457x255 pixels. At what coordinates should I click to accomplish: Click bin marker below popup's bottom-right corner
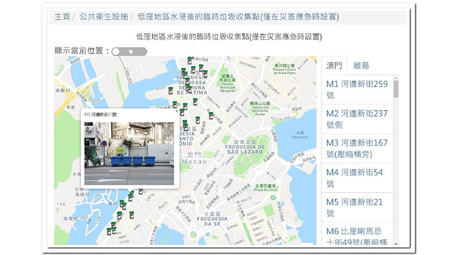[x=141, y=192]
